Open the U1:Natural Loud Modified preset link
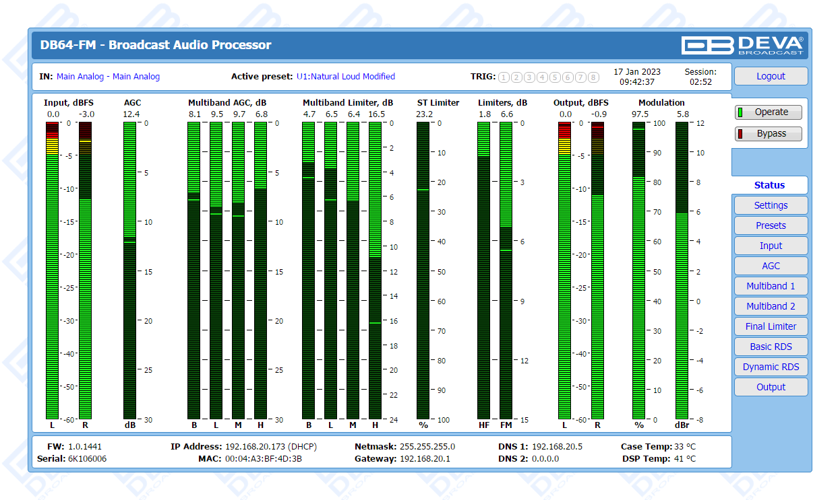The width and height of the screenshot is (840, 500). (x=346, y=77)
